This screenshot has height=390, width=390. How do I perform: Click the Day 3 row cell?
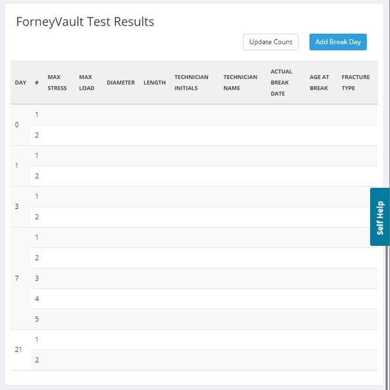(x=17, y=206)
